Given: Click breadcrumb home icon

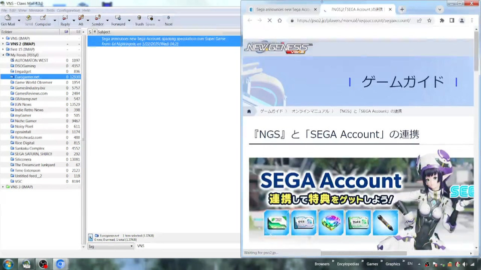Looking at the screenshot, I should [x=249, y=111].
